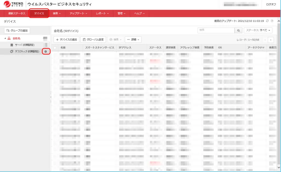
Task: Click the Trend Micro logo
Action: point(13,4)
